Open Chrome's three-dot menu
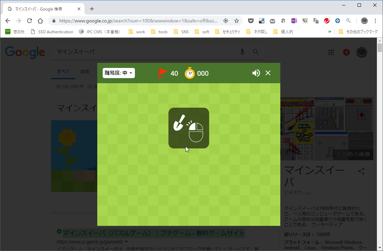The width and height of the screenshot is (383, 251). (x=376, y=20)
